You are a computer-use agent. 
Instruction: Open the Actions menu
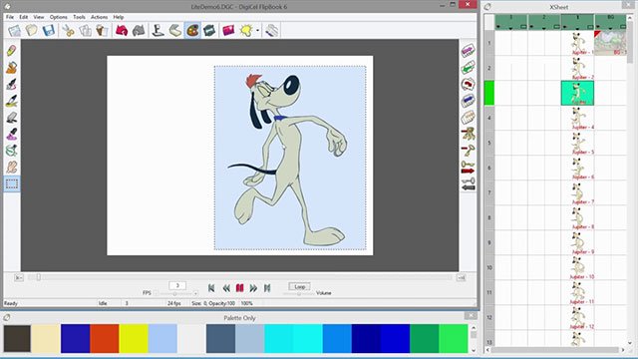pyautogui.click(x=99, y=17)
